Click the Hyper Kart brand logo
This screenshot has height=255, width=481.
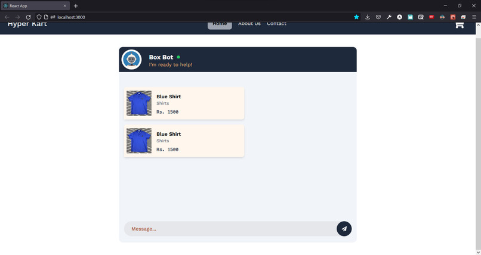27,24
